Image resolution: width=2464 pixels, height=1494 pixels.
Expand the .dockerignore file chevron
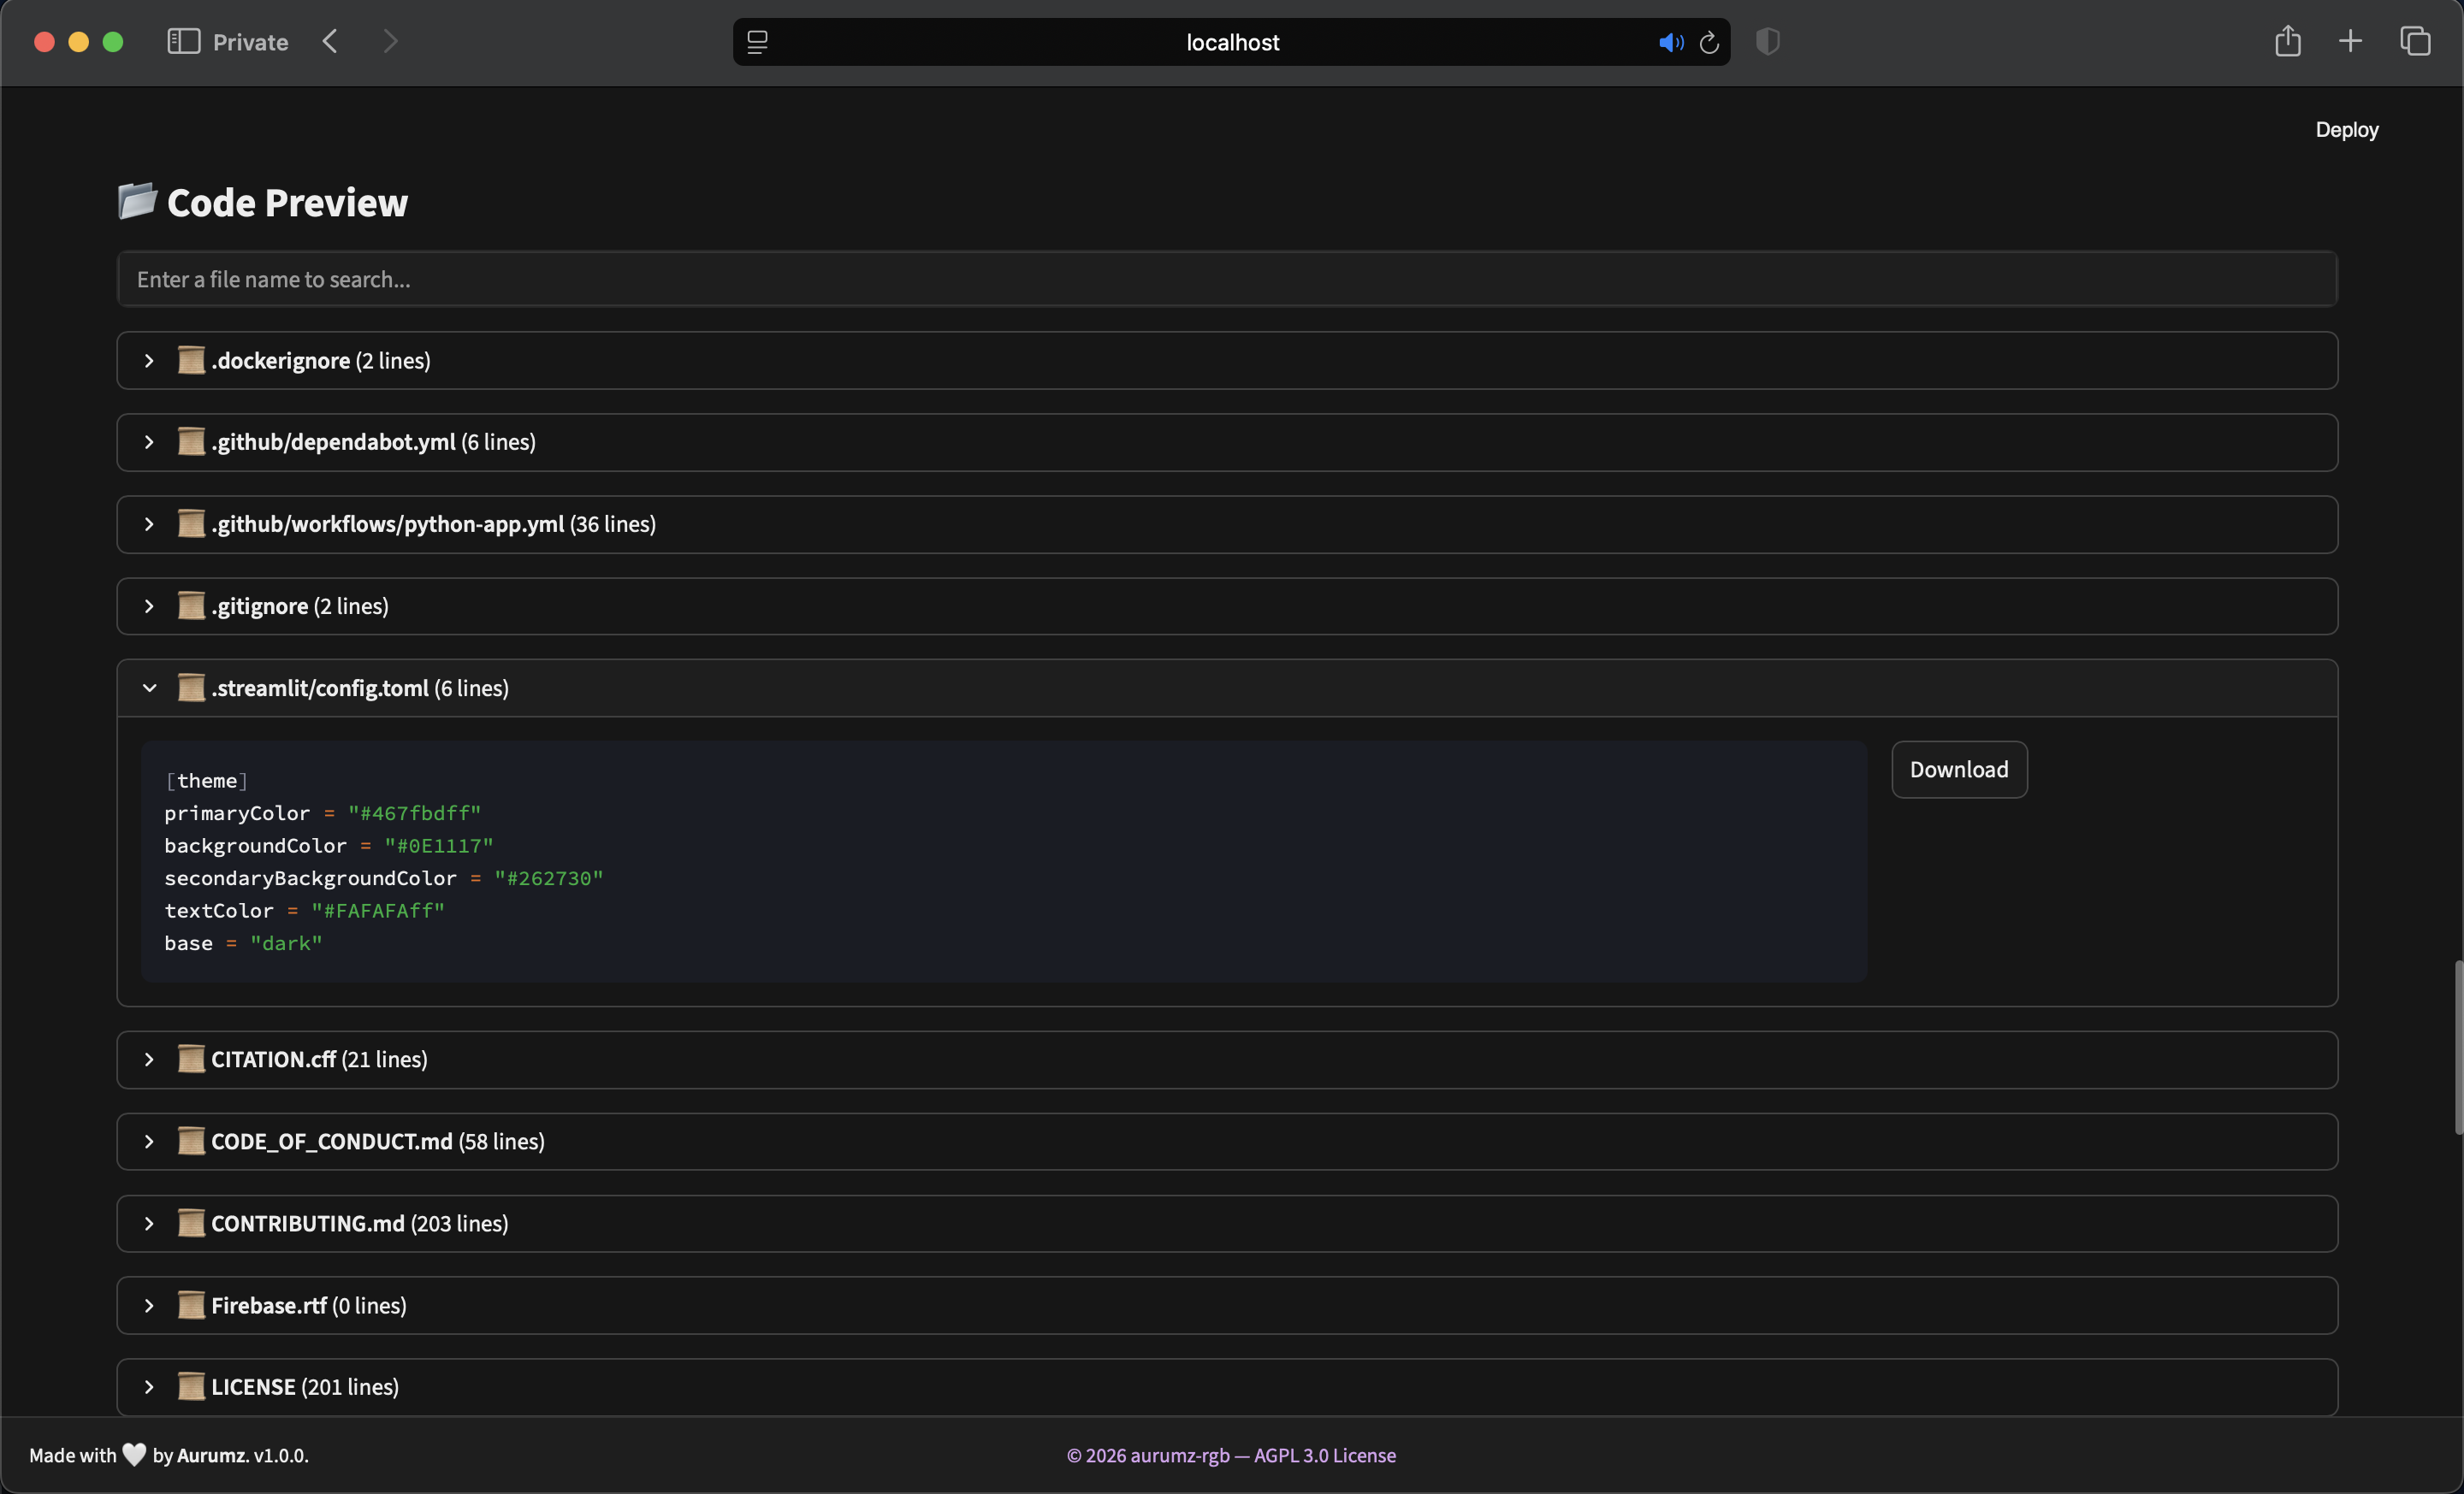click(149, 361)
